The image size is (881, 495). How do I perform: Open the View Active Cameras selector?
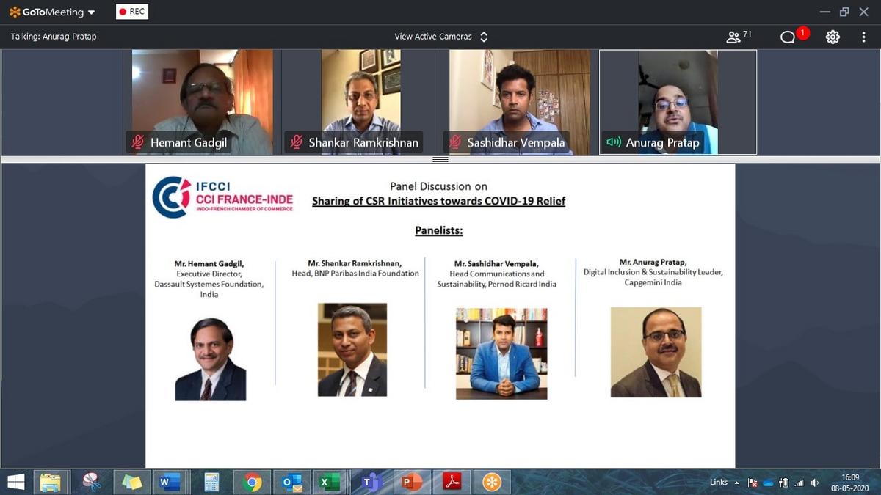440,37
